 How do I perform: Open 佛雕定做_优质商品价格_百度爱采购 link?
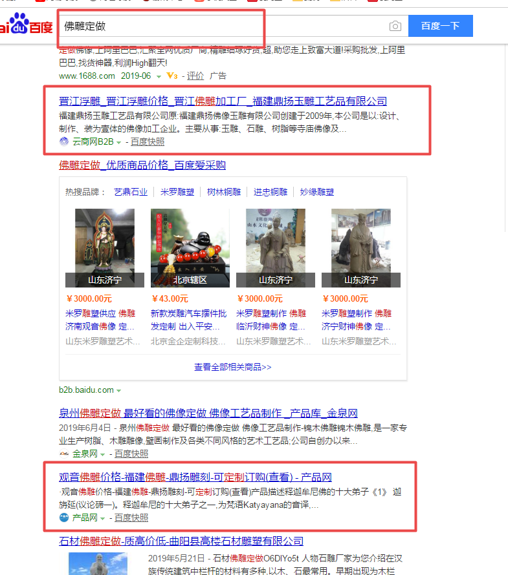[x=142, y=165]
